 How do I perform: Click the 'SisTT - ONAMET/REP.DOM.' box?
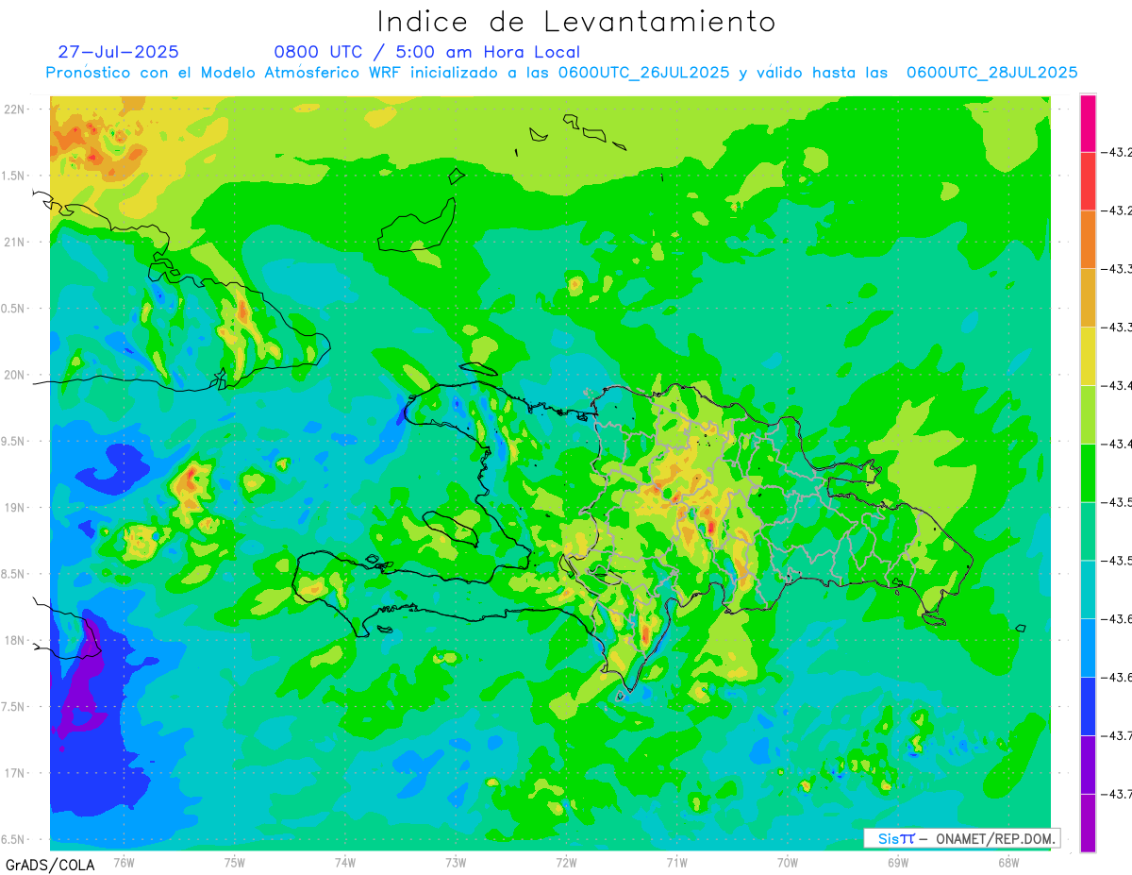click(961, 838)
